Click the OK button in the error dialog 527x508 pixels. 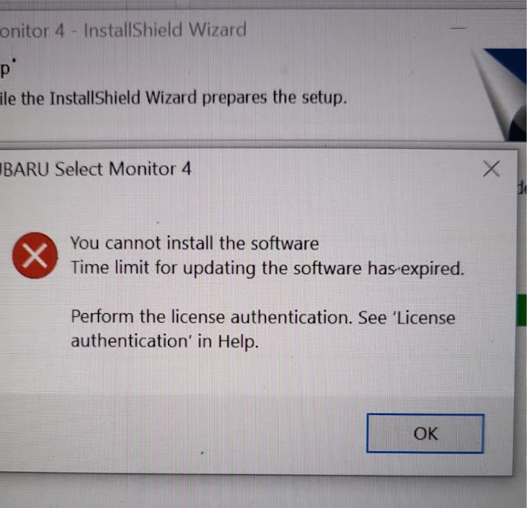(x=425, y=433)
